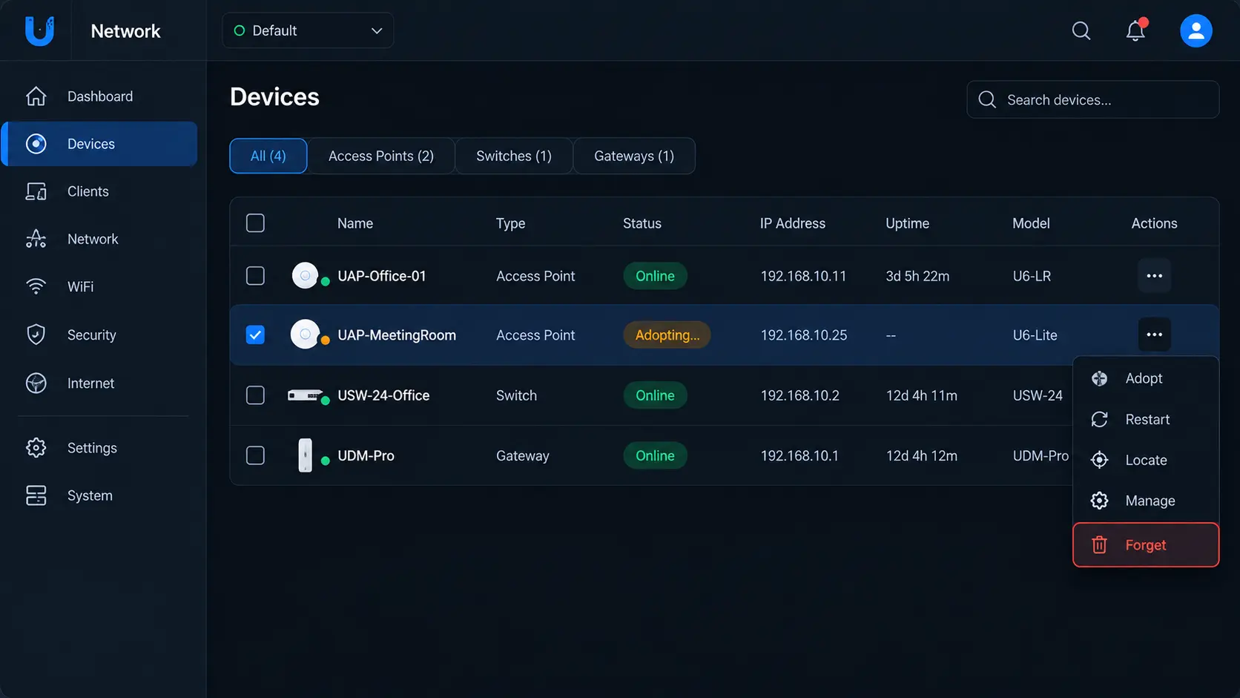This screenshot has height=698, width=1240.
Task: Click the IP Address column header
Action: [792, 223]
